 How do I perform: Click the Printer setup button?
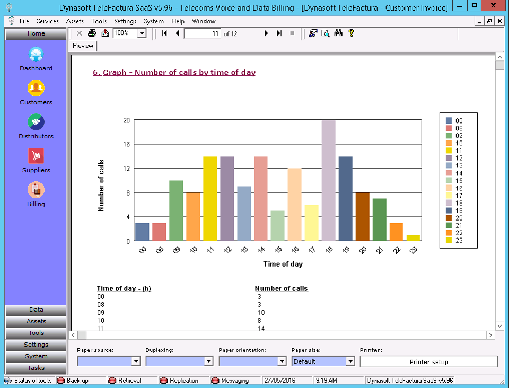click(428, 362)
